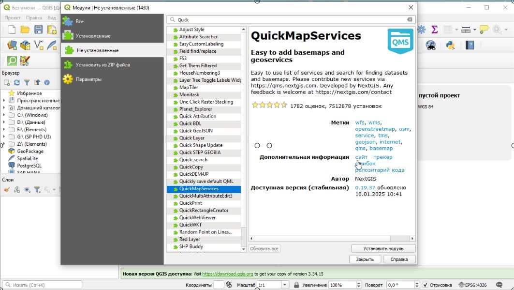This screenshot has width=514, height=290.
Task: Open project with the yellow folder icon
Action: tap(25, 30)
